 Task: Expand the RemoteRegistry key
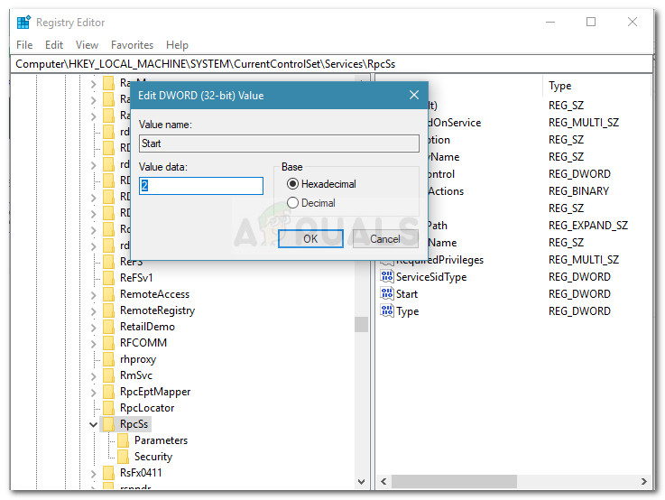[x=93, y=311]
